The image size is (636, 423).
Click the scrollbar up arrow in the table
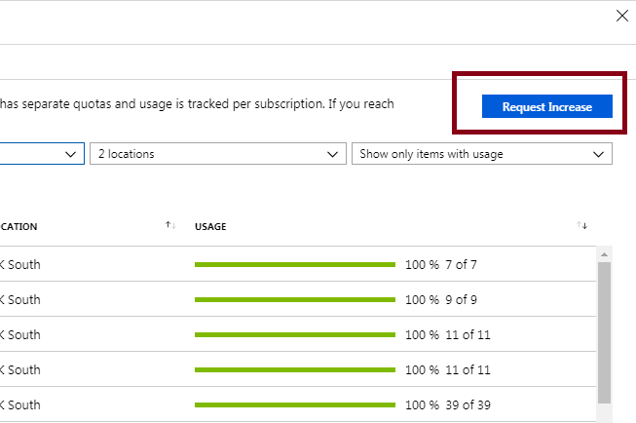(604, 255)
